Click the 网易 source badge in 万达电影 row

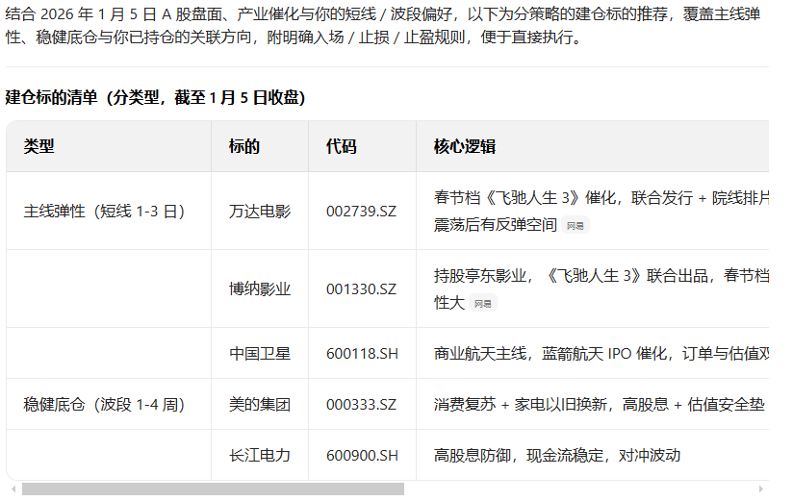tap(576, 225)
